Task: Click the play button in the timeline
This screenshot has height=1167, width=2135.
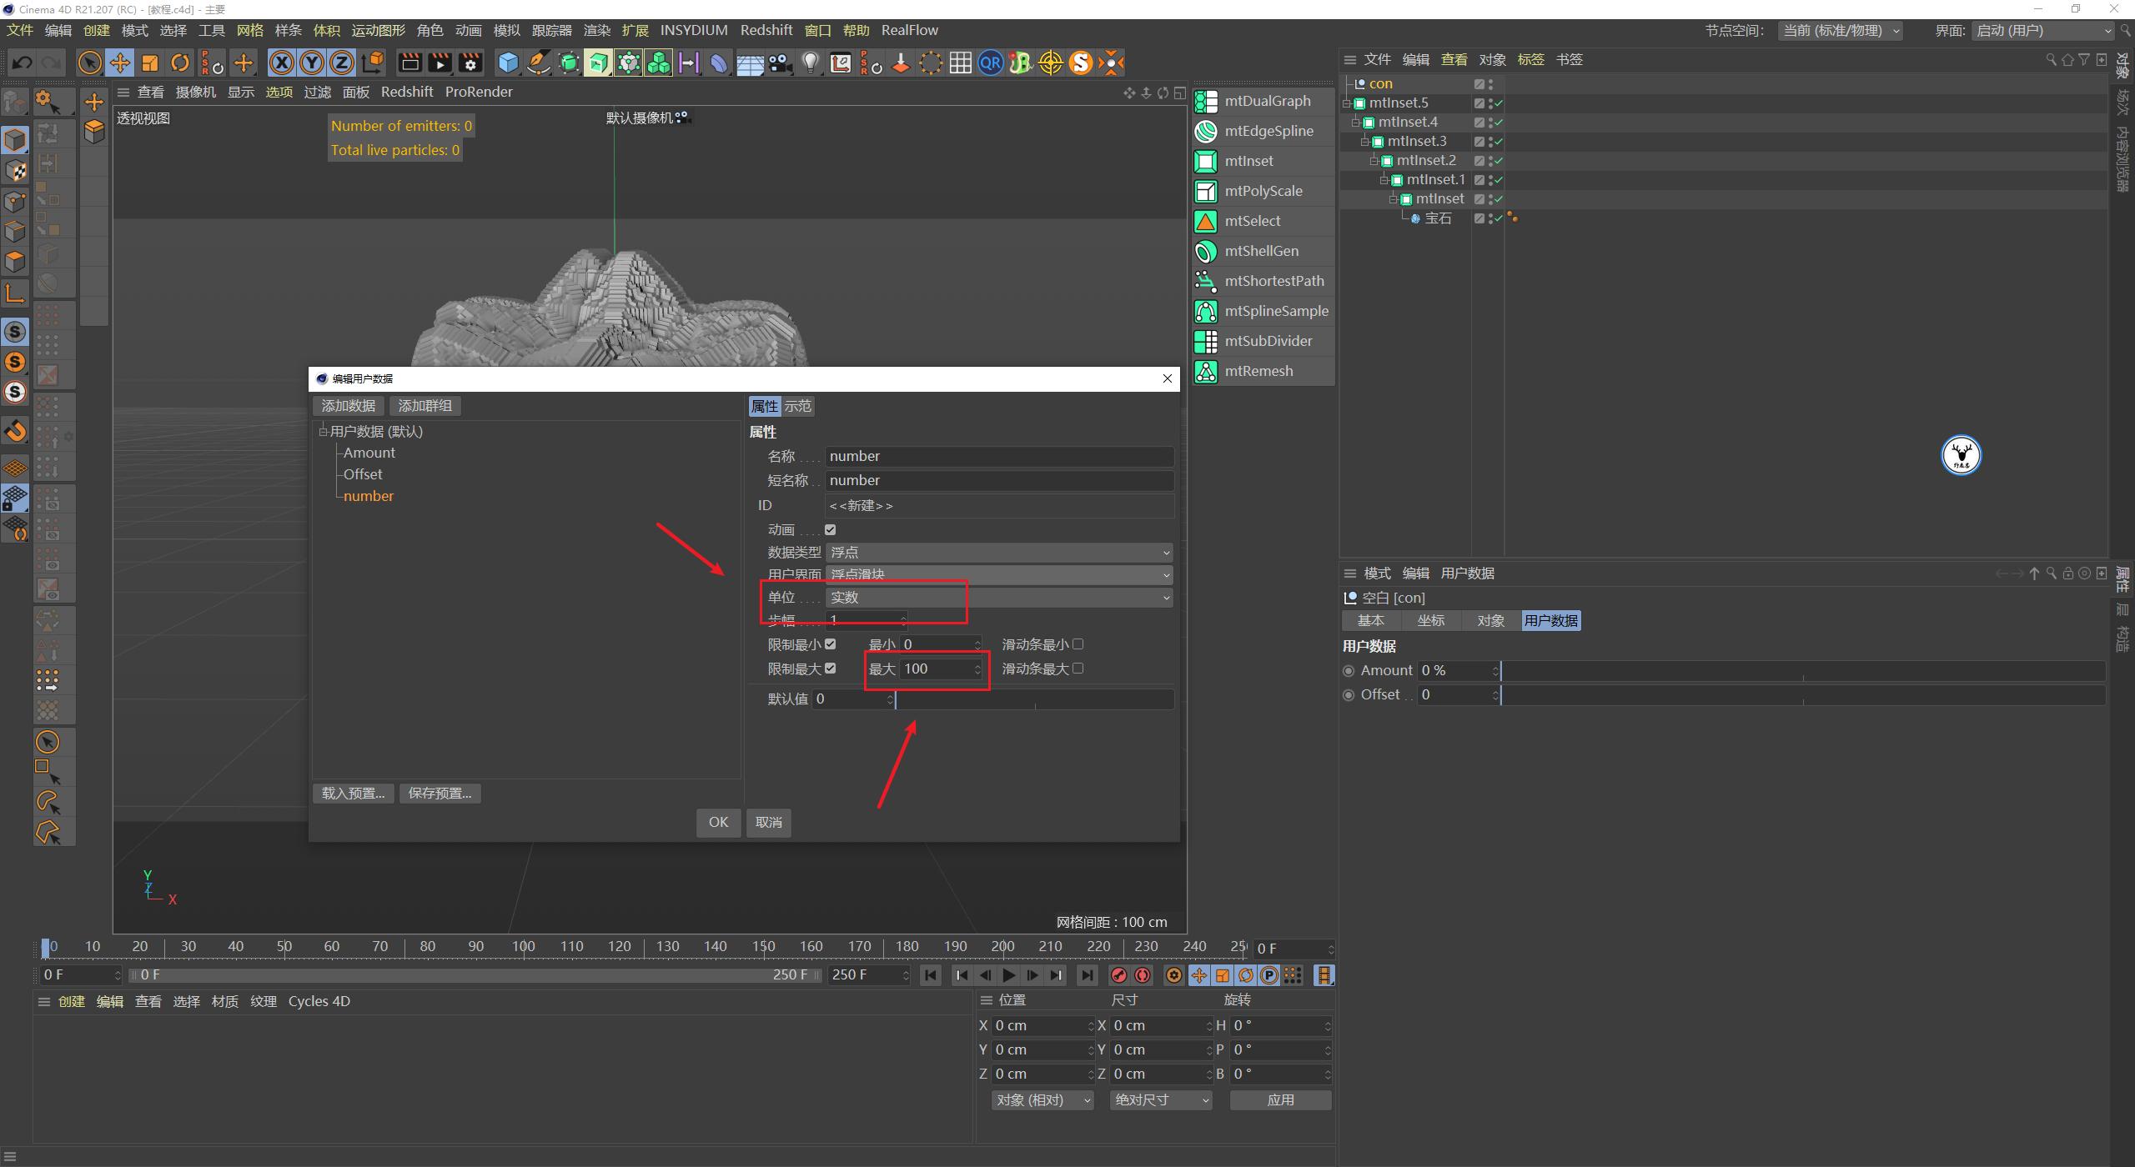Action: tap(1008, 974)
